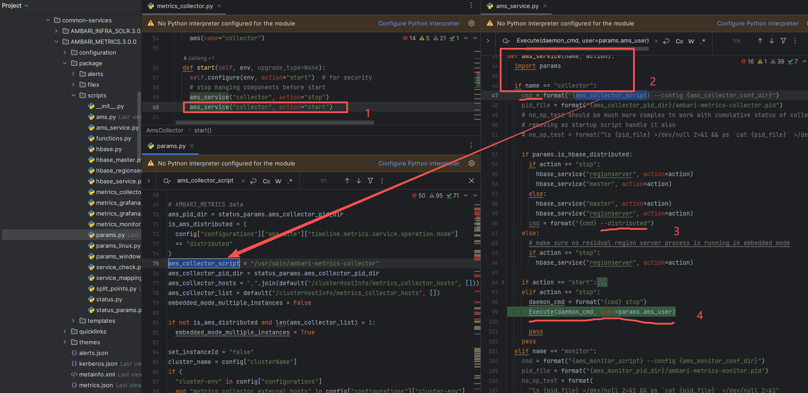Click the ams_collector_script search input field
The image size is (808, 393).
coord(205,181)
